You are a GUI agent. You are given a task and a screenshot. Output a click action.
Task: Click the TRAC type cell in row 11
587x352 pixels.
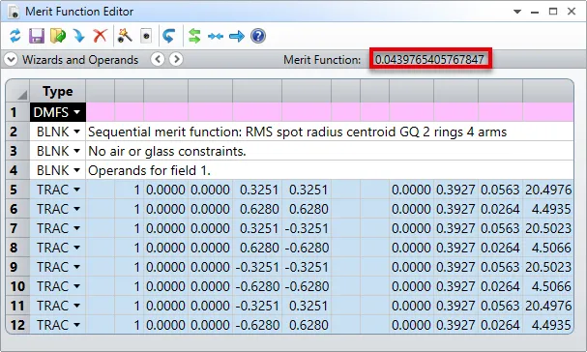coord(58,306)
